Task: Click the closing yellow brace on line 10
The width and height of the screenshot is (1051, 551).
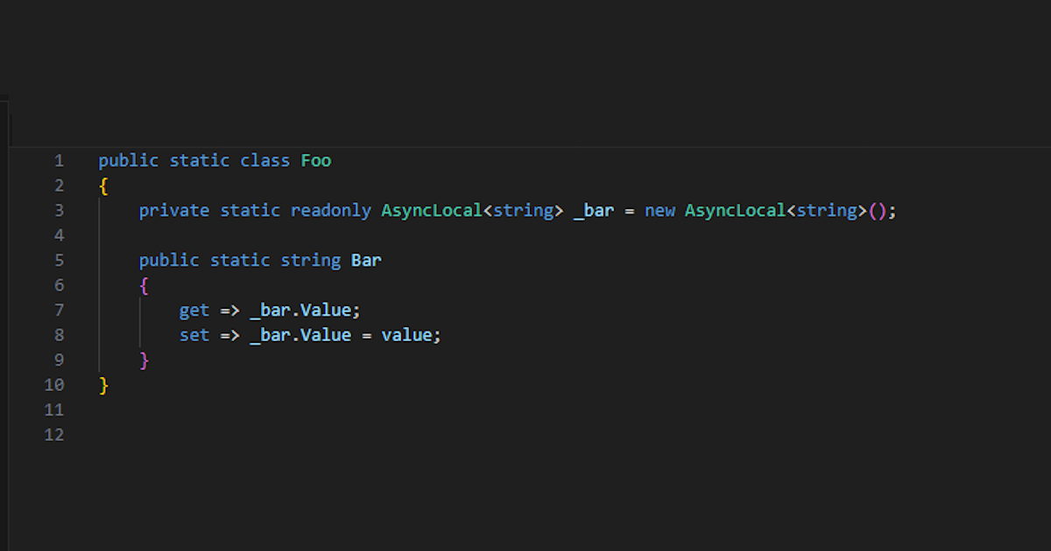Action: tap(103, 385)
